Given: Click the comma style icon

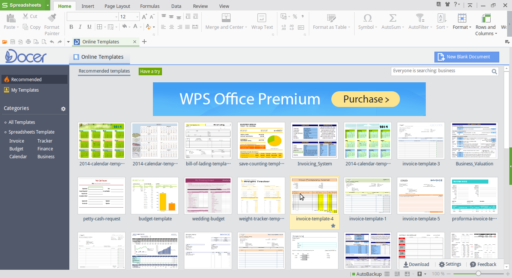Looking at the screenshot, I should pos(302,16).
